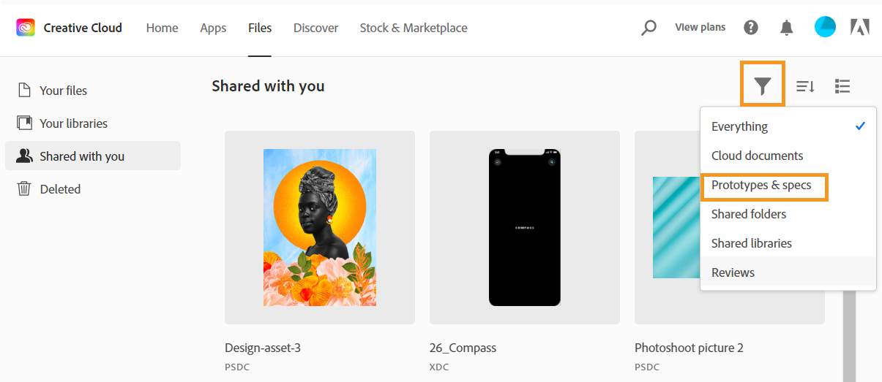Go to Your libraries in sidebar
The height and width of the screenshot is (382, 882).
click(x=73, y=123)
